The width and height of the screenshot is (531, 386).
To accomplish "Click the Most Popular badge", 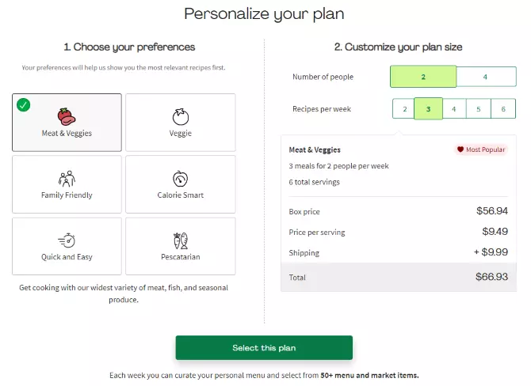I will [x=481, y=149].
